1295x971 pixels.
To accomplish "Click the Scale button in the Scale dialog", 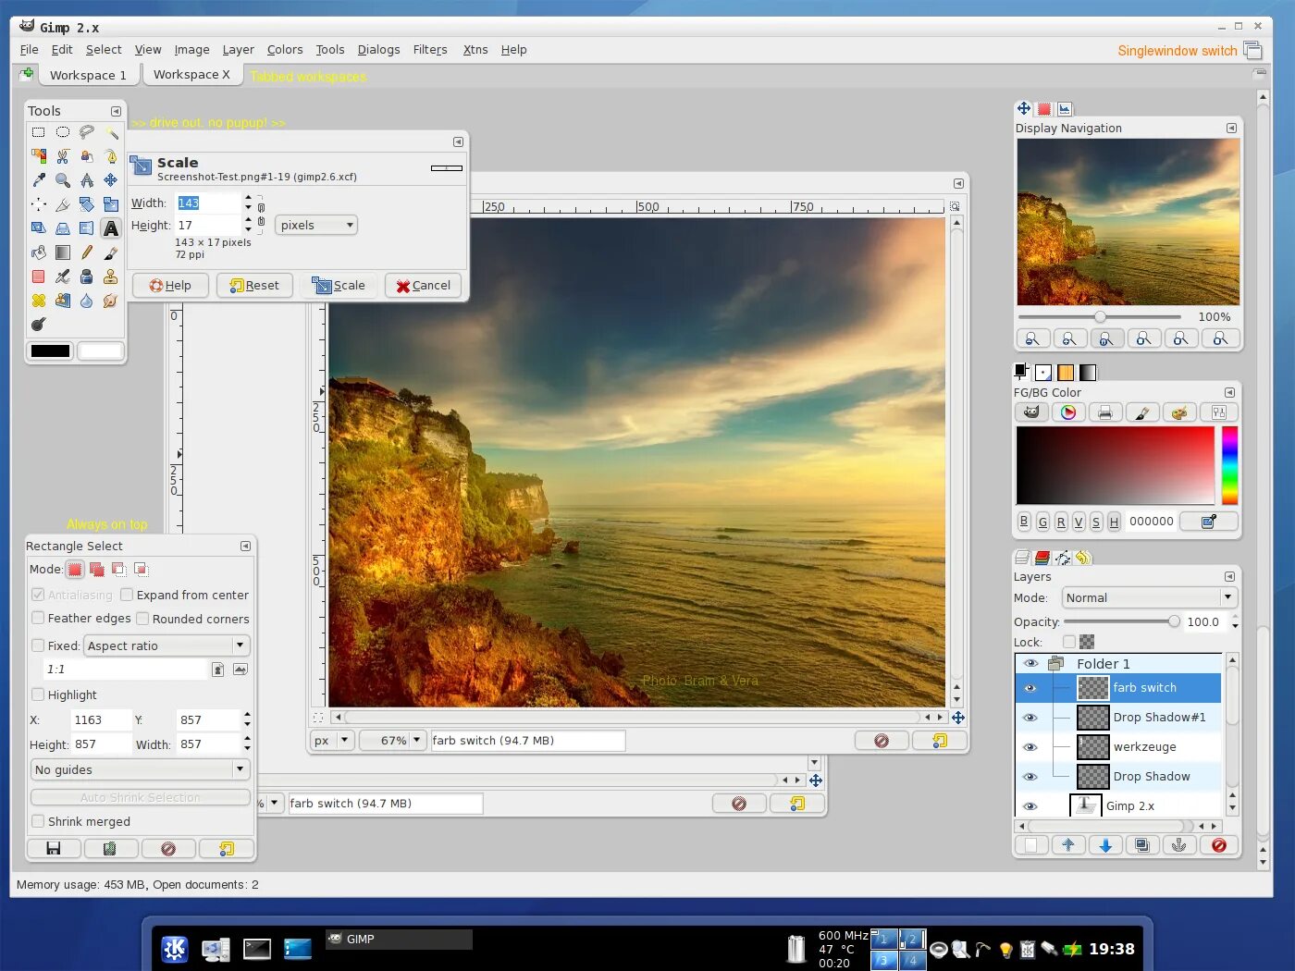I will point(339,285).
